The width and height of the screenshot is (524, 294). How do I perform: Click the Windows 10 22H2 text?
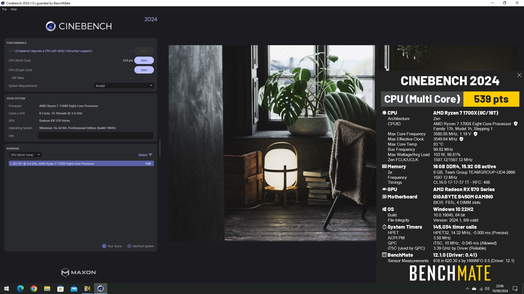coord(453,209)
